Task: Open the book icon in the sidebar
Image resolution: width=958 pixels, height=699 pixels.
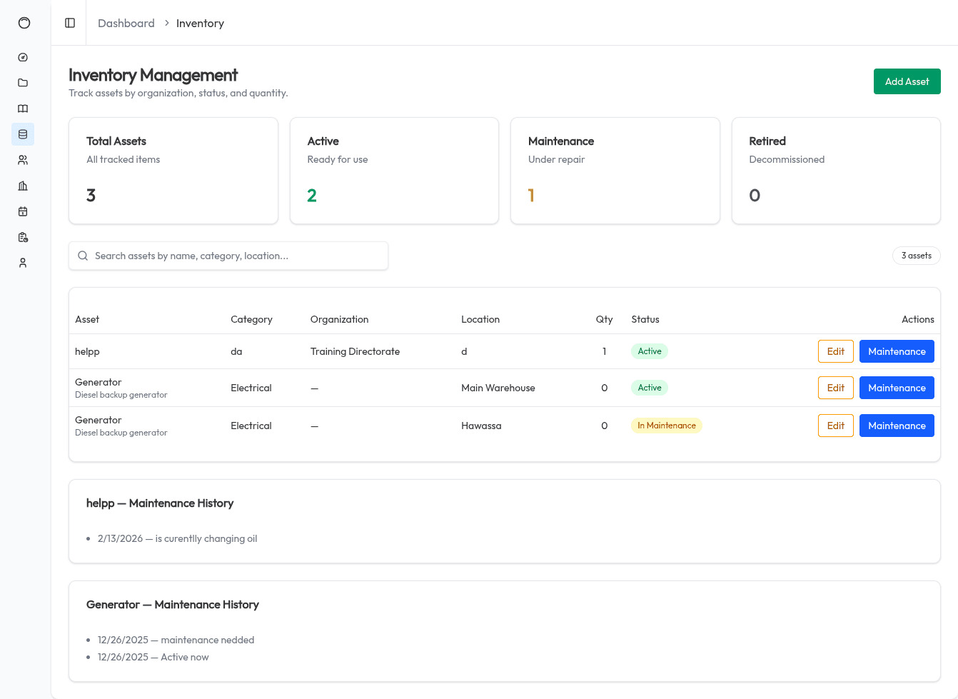Action: pos(23,109)
